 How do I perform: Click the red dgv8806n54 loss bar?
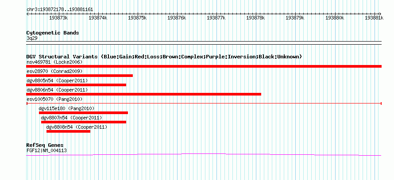pyautogui.click(x=144, y=94)
